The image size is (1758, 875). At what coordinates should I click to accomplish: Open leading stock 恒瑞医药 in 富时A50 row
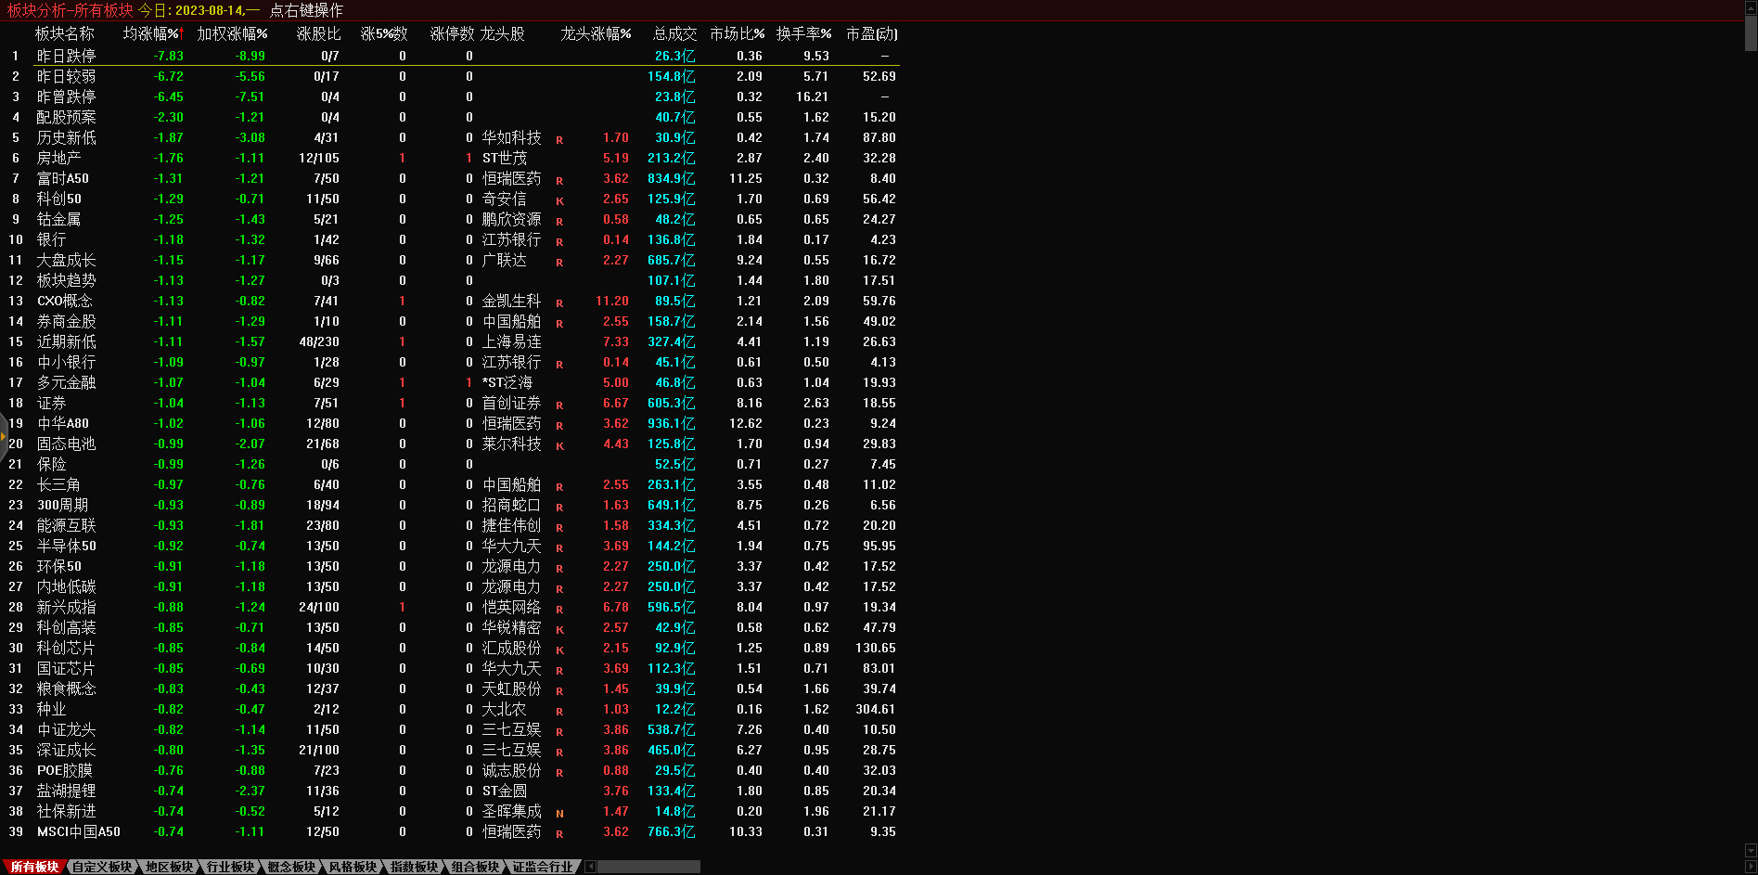tap(511, 179)
